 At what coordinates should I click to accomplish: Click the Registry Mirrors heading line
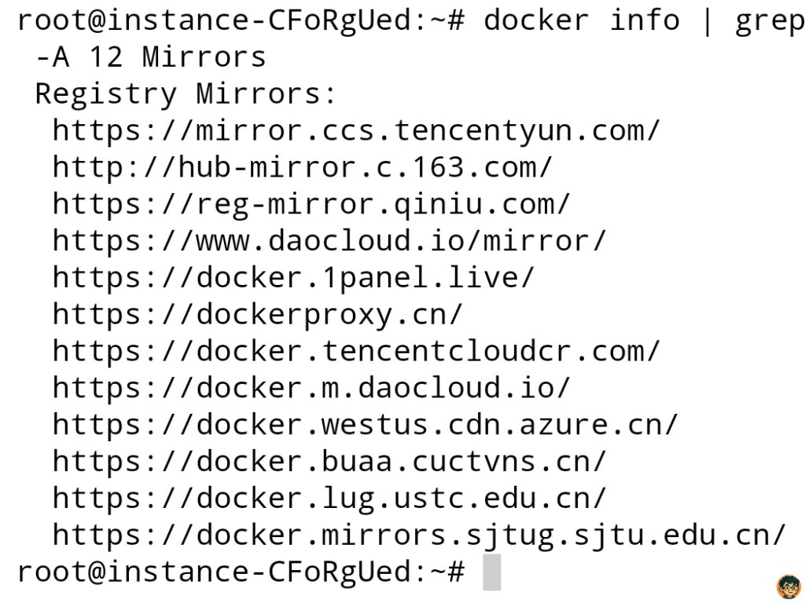tap(186, 94)
